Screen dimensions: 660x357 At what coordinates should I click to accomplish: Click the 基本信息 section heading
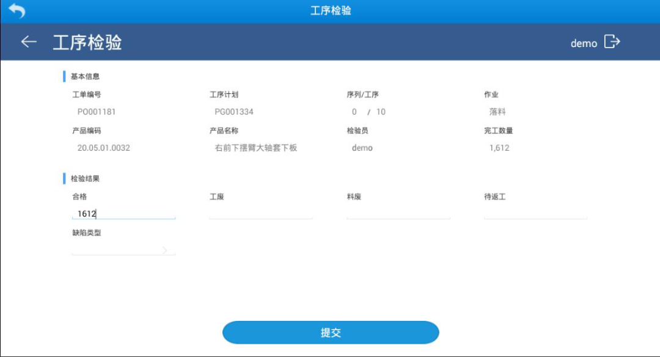tap(85, 76)
